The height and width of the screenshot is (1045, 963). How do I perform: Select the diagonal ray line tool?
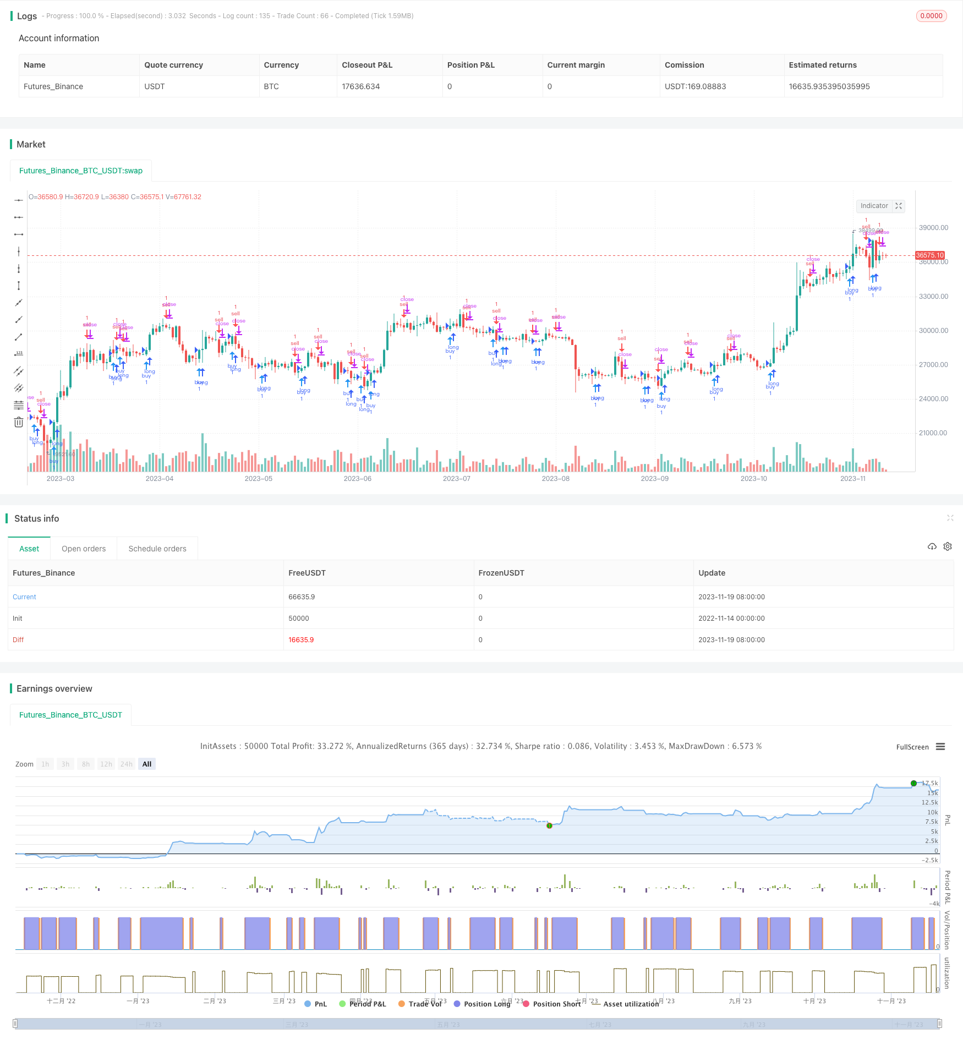[x=19, y=320]
